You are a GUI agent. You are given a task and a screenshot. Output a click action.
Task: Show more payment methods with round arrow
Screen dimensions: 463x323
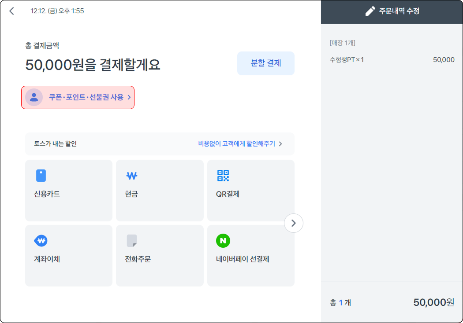coord(294,223)
